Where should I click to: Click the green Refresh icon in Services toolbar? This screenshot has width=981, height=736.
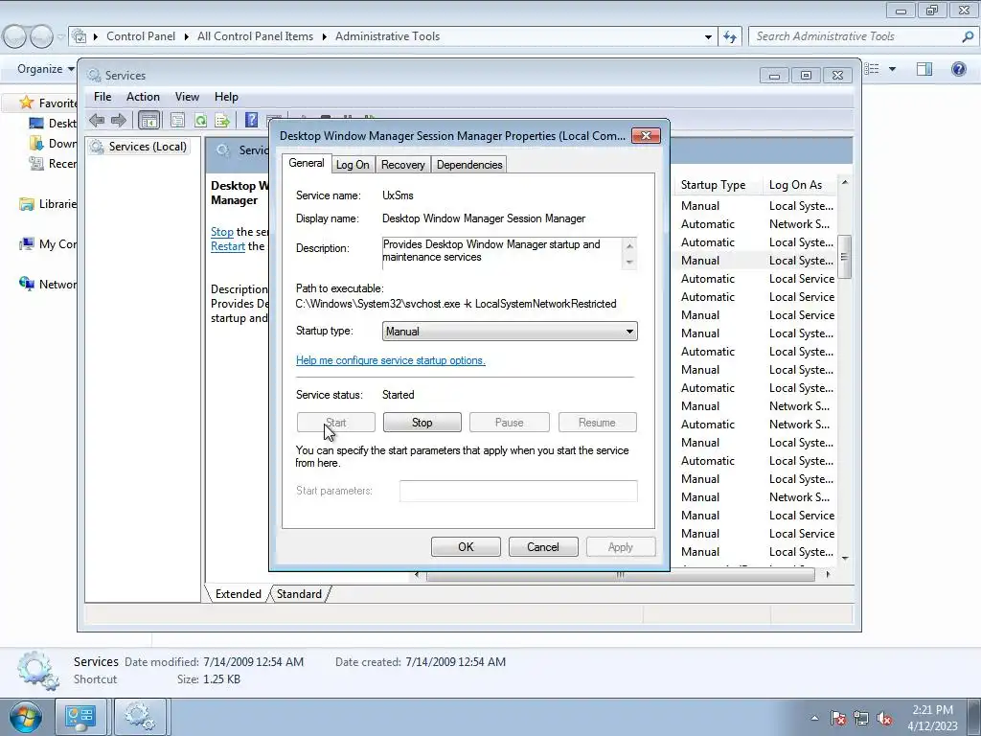[200, 120]
